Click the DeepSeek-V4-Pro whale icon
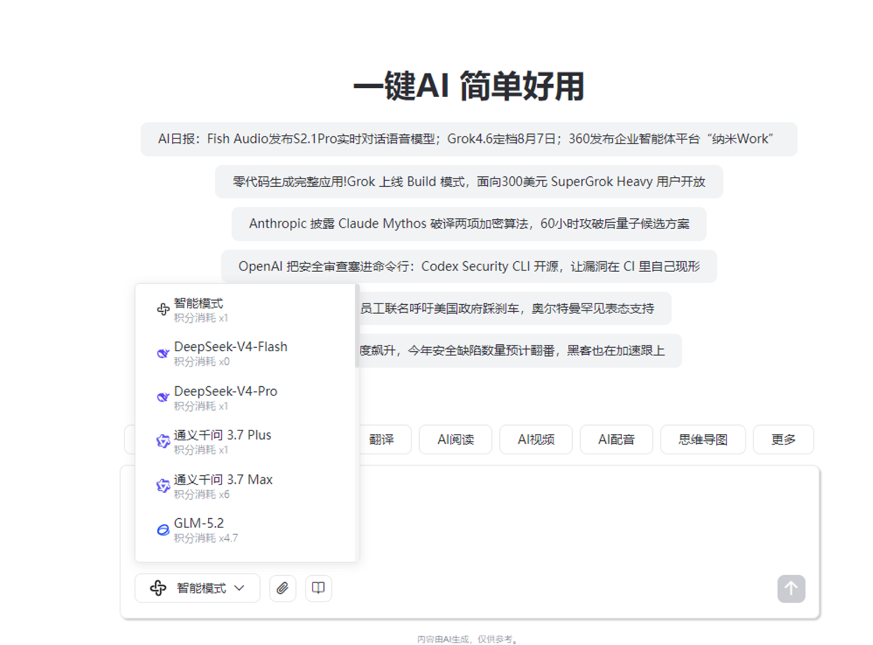The height and width of the screenshot is (645, 873). click(163, 397)
